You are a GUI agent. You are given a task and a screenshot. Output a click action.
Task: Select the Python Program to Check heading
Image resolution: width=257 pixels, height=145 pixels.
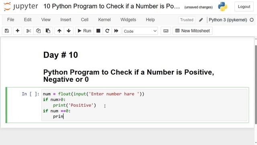coord(128,76)
